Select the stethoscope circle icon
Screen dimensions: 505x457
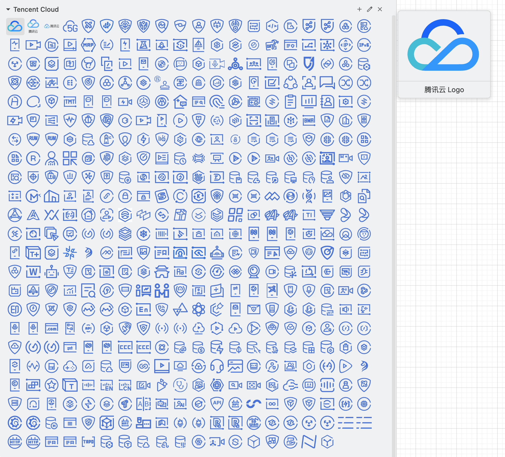coord(180,385)
